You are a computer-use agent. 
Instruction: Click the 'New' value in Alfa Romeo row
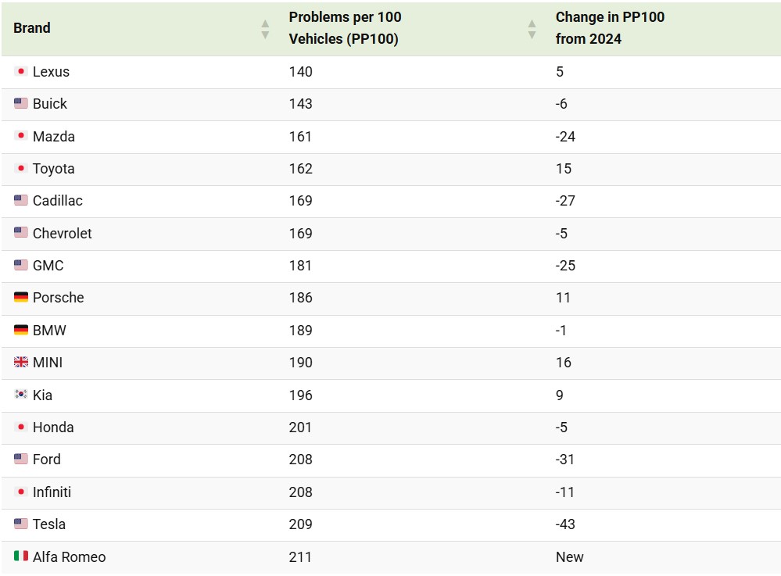569,556
